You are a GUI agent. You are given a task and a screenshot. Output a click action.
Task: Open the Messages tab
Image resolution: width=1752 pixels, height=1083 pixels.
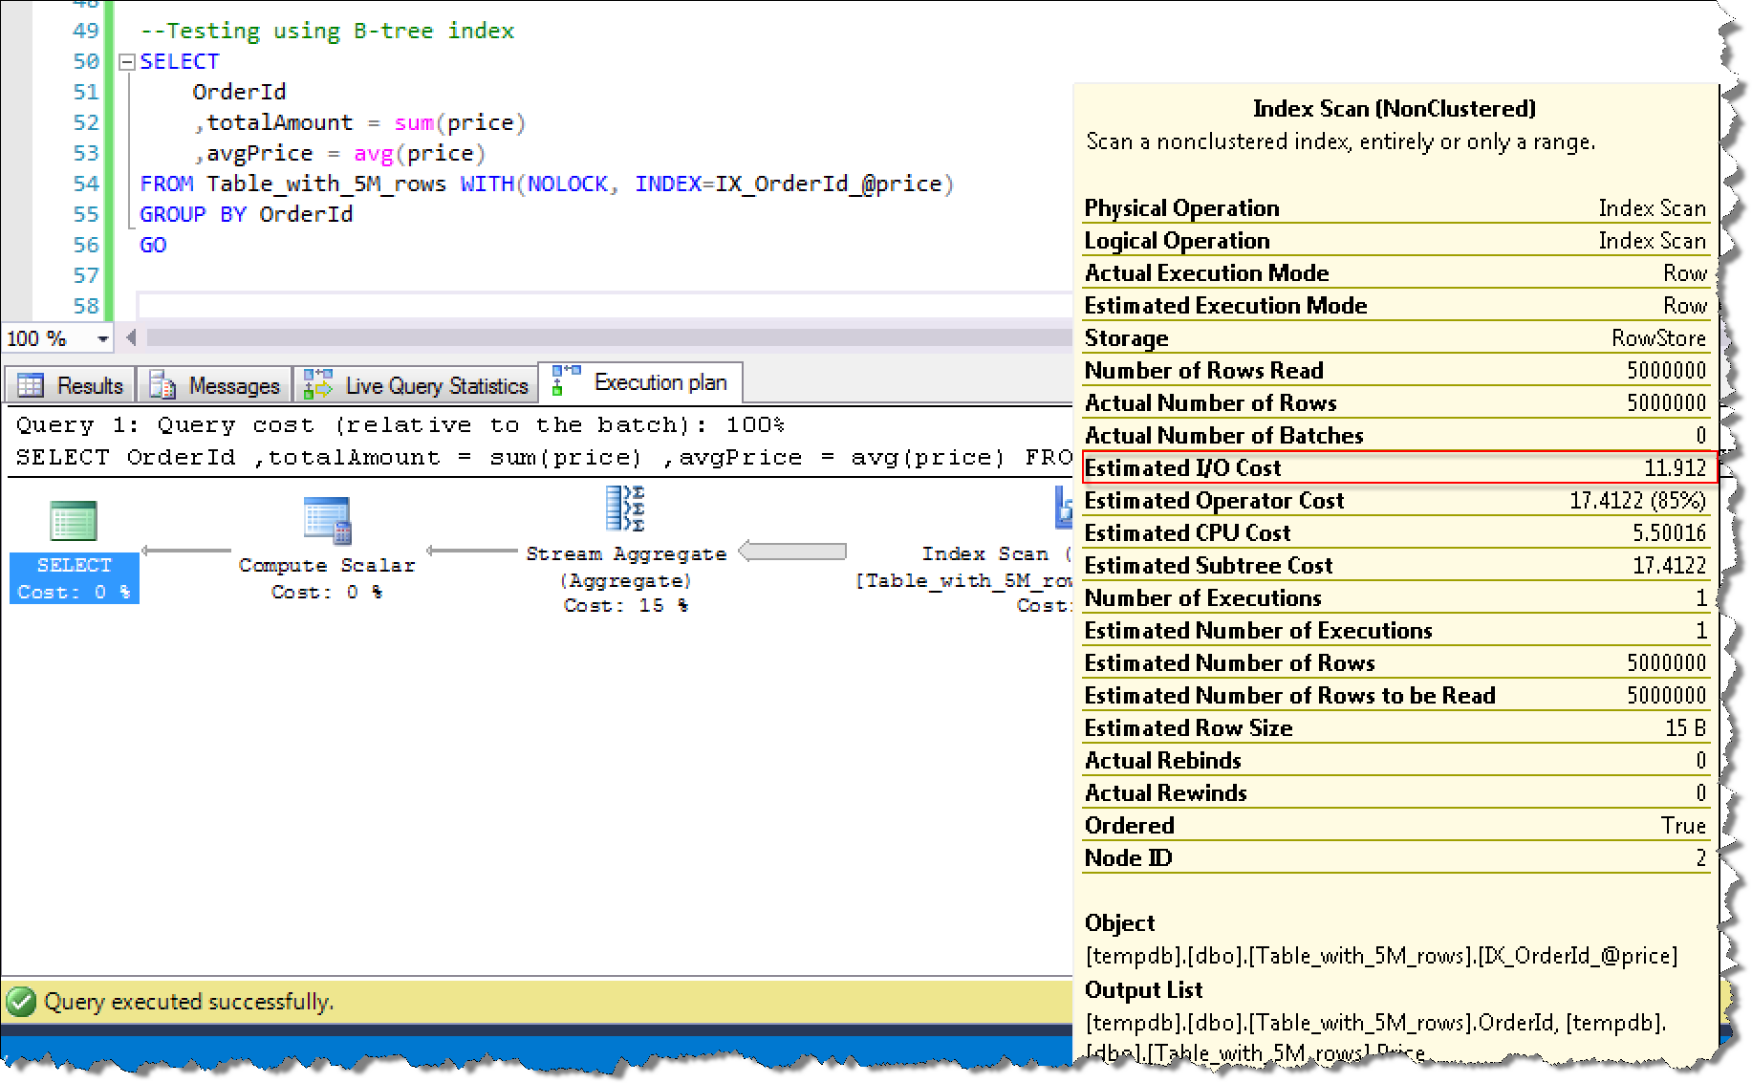pos(215,385)
